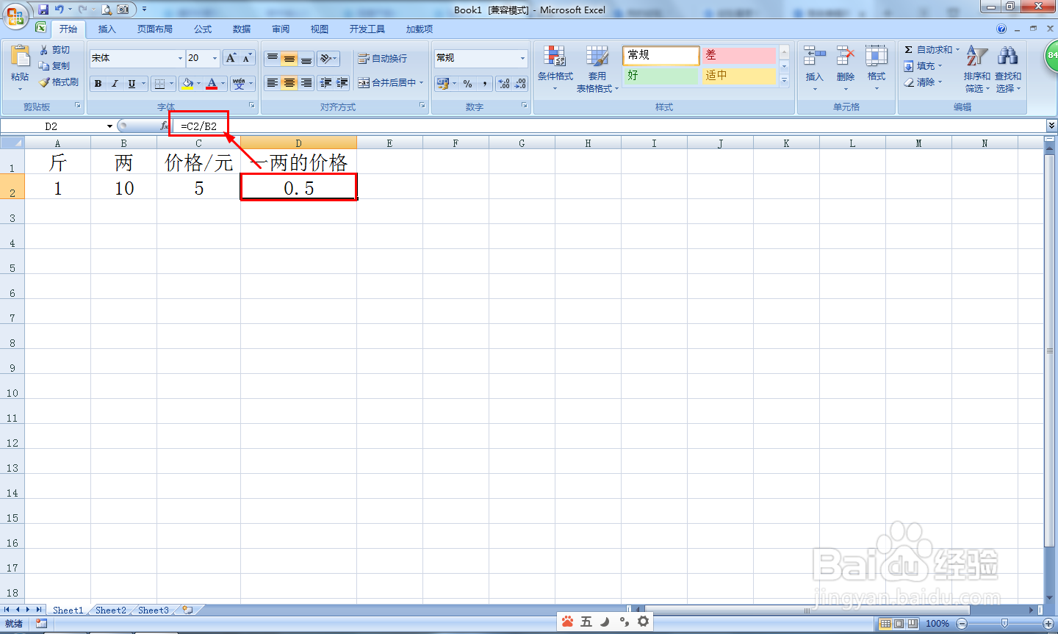Apply fill color with the paint bucket
Screen dimensions: 1058x634
(x=187, y=84)
